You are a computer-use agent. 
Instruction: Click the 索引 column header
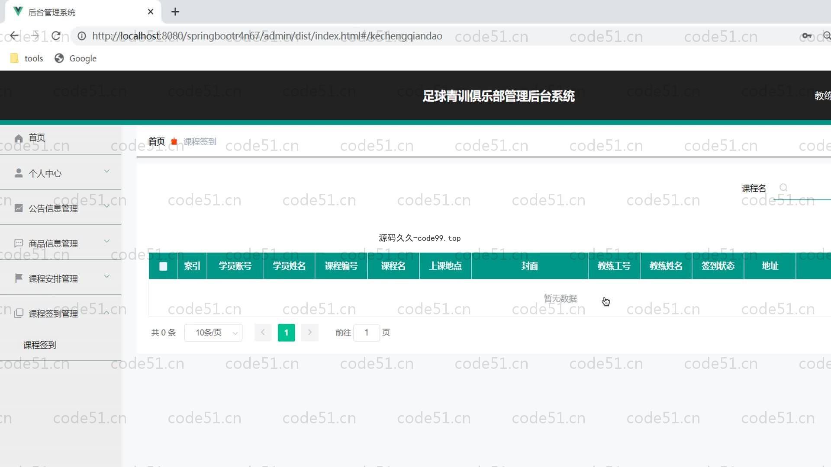(x=192, y=266)
